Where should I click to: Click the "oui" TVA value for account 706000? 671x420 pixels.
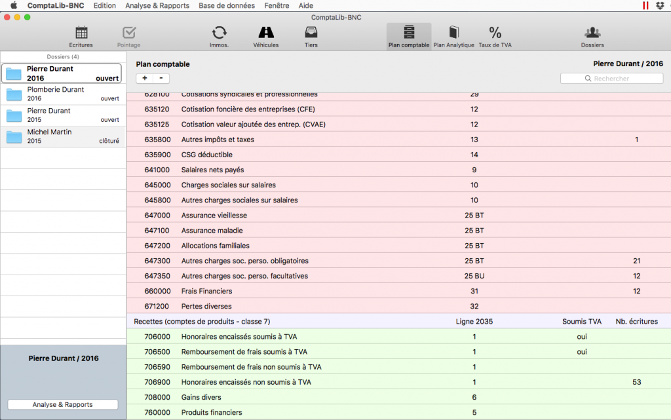tap(582, 337)
